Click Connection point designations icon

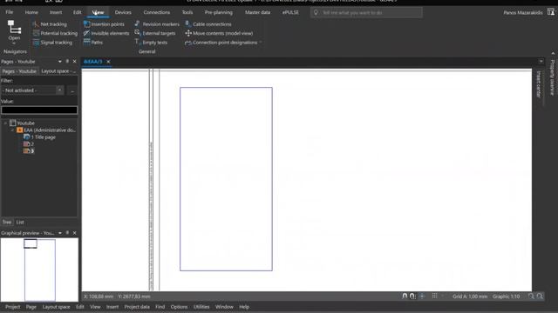click(188, 43)
